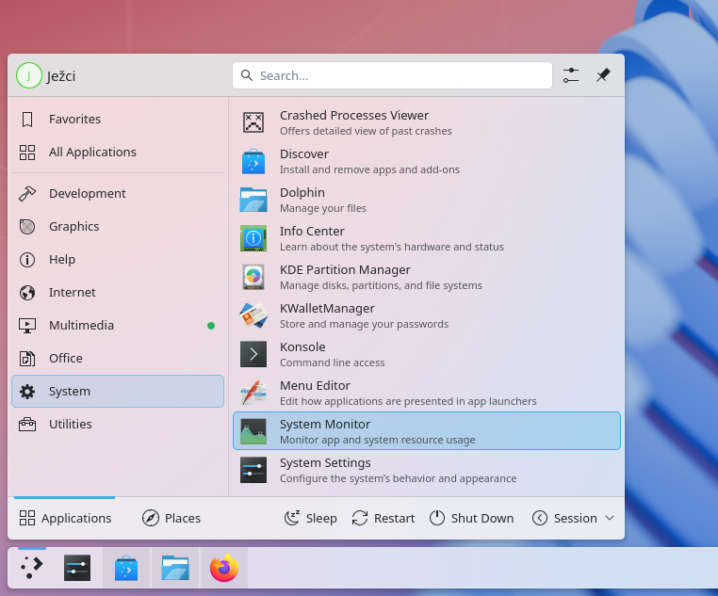Focus the Search input field
The width and height of the screenshot is (718, 596).
click(392, 75)
